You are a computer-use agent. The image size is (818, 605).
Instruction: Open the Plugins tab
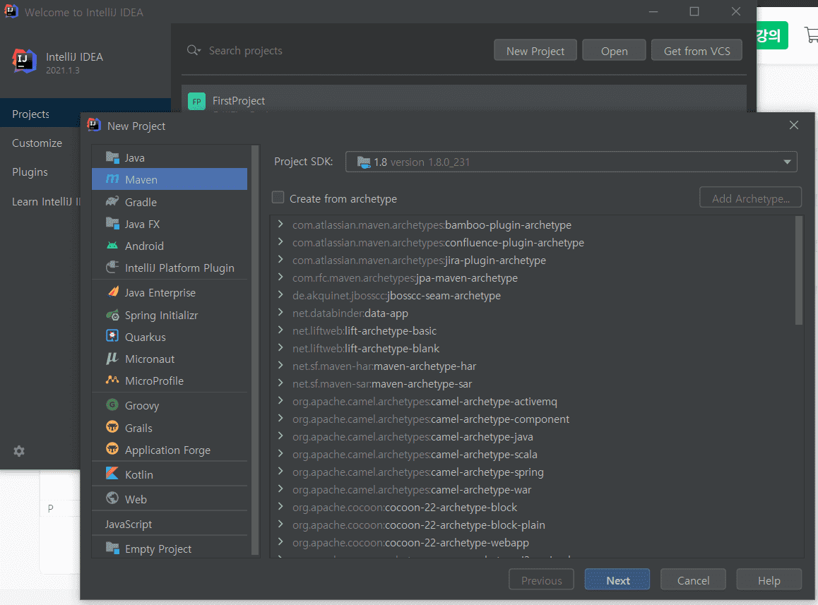(40, 172)
